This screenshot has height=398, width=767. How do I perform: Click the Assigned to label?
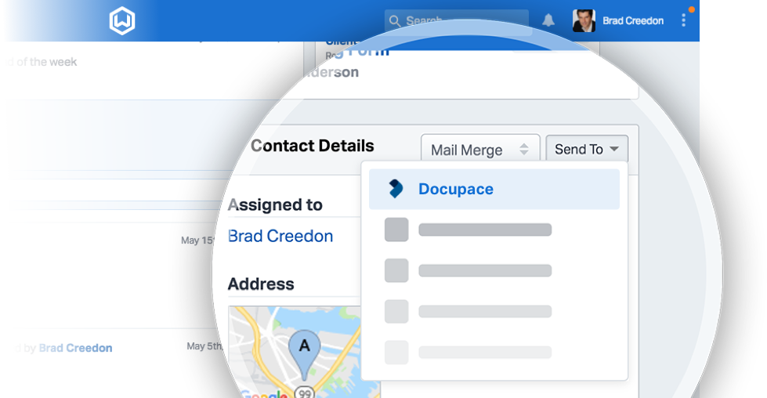click(x=275, y=204)
